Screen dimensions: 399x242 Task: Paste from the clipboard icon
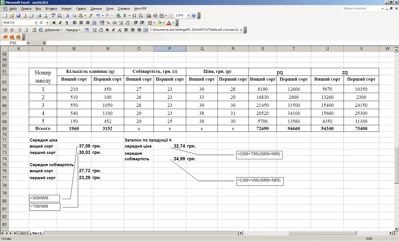tap(81, 16)
